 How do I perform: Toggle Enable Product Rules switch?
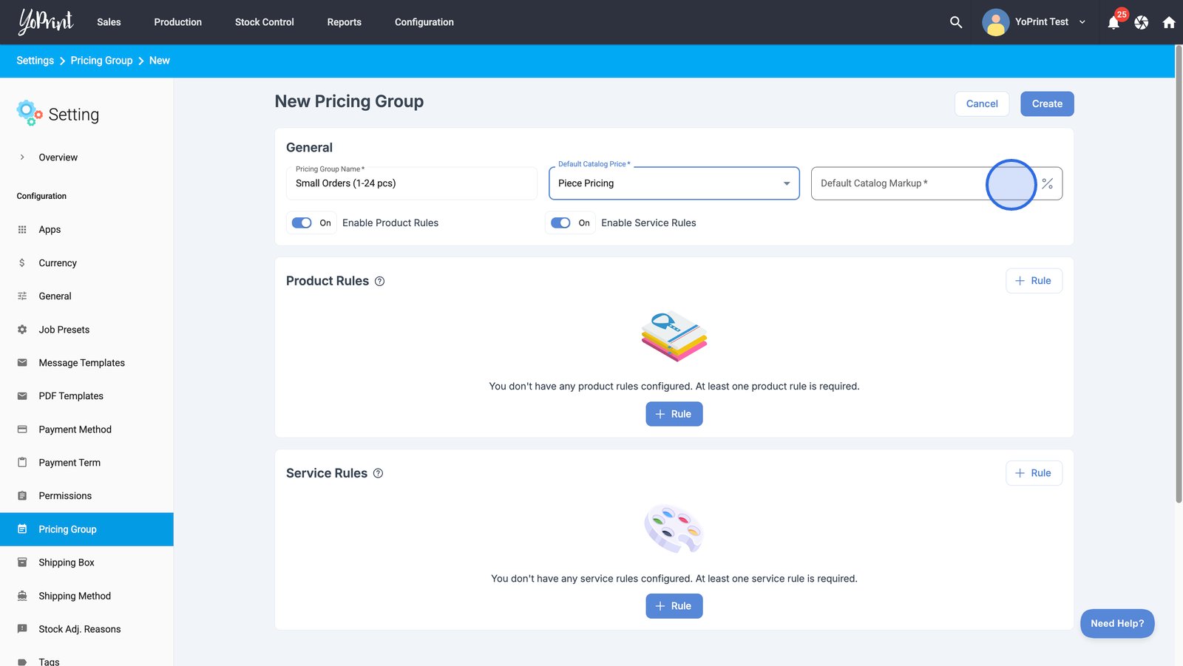point(302,222)
